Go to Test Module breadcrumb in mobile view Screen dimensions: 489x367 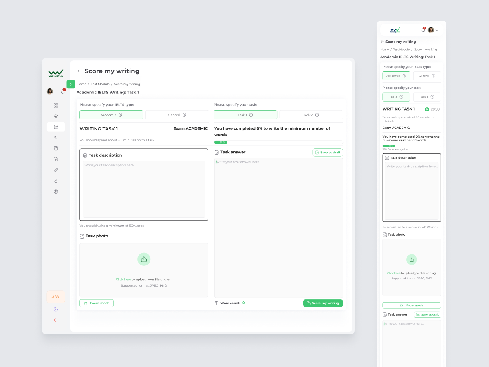pyautogui.click(x=401, y=49)
